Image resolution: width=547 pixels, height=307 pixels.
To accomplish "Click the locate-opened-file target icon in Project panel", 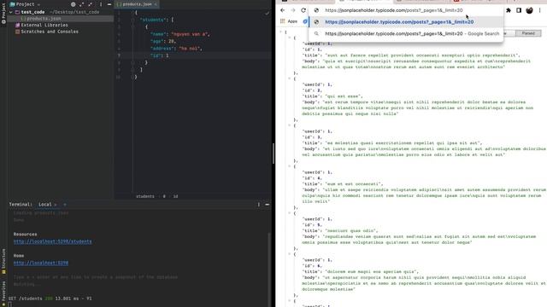I will click(x=74, y=4).
